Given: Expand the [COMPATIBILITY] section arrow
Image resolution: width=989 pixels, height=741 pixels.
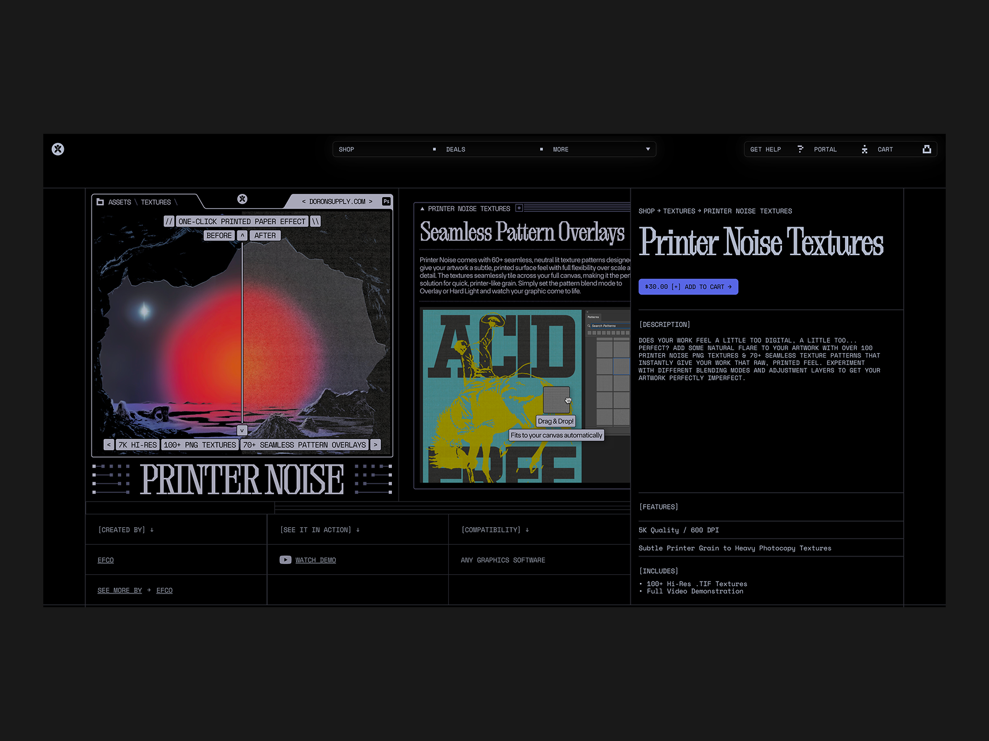Looking at the screenshot, I should pyautogui.click(x=527, y=530).
